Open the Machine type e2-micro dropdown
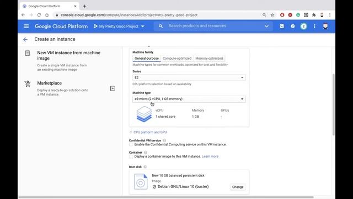This screenshot has width=353, height=199. click(x=189, y=99)
